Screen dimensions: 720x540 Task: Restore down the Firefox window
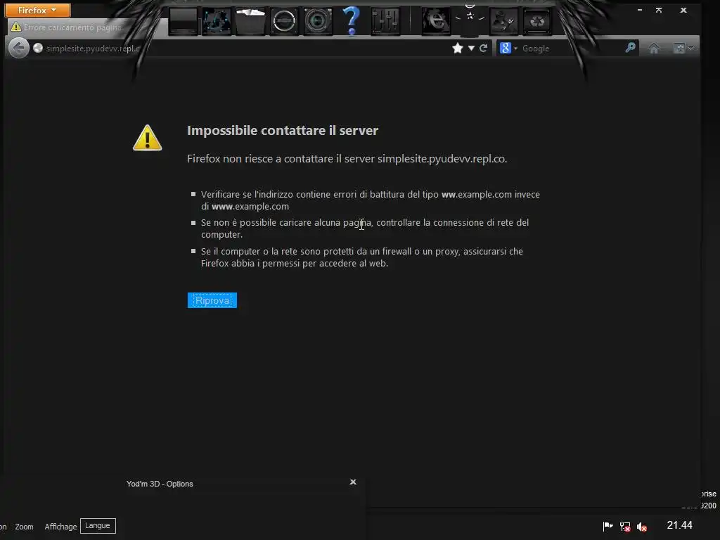point(659,10)
